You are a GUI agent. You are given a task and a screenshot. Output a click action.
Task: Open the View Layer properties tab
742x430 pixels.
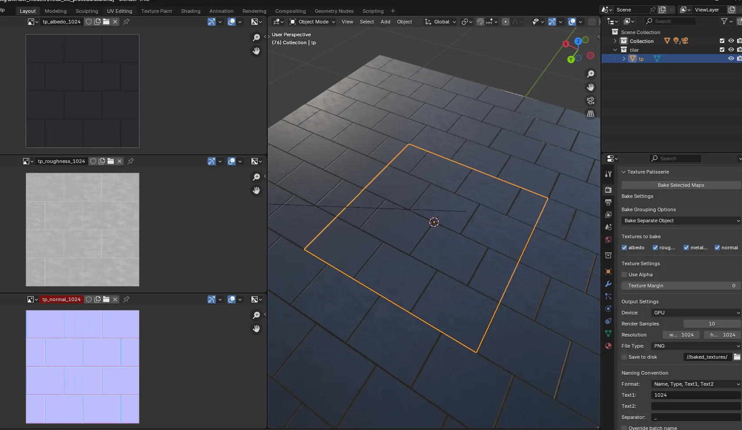(x=608, y=215)
